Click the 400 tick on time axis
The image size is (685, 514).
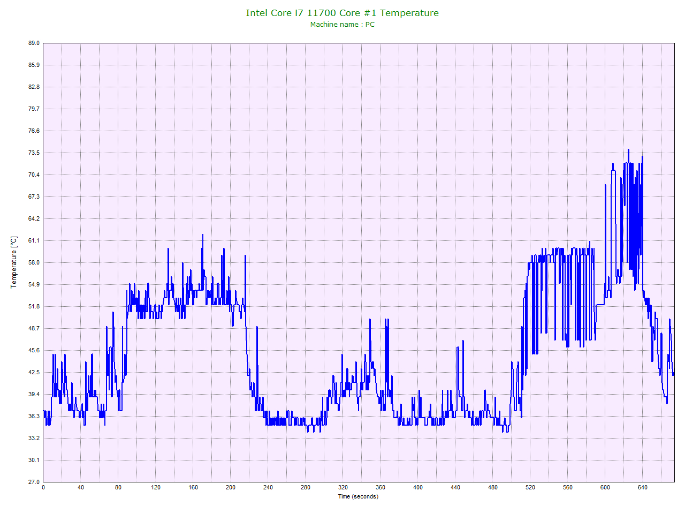click(x=418, y=487)
